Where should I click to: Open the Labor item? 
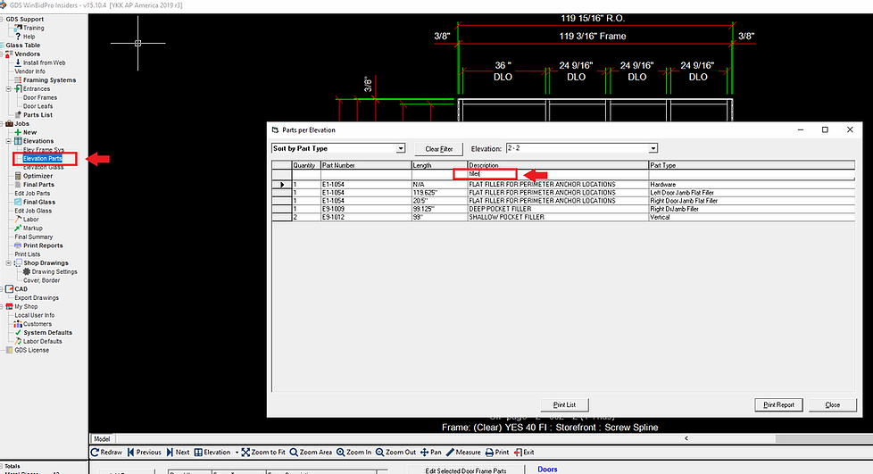[30, 220]
